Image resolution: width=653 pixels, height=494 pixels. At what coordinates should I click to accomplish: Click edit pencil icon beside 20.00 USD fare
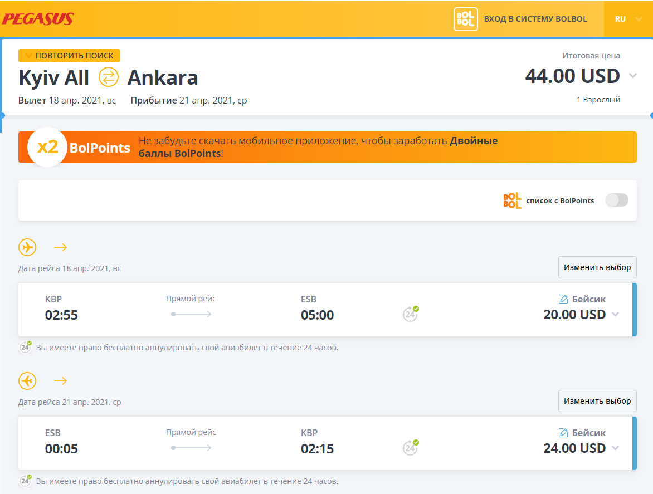point(563,299)
